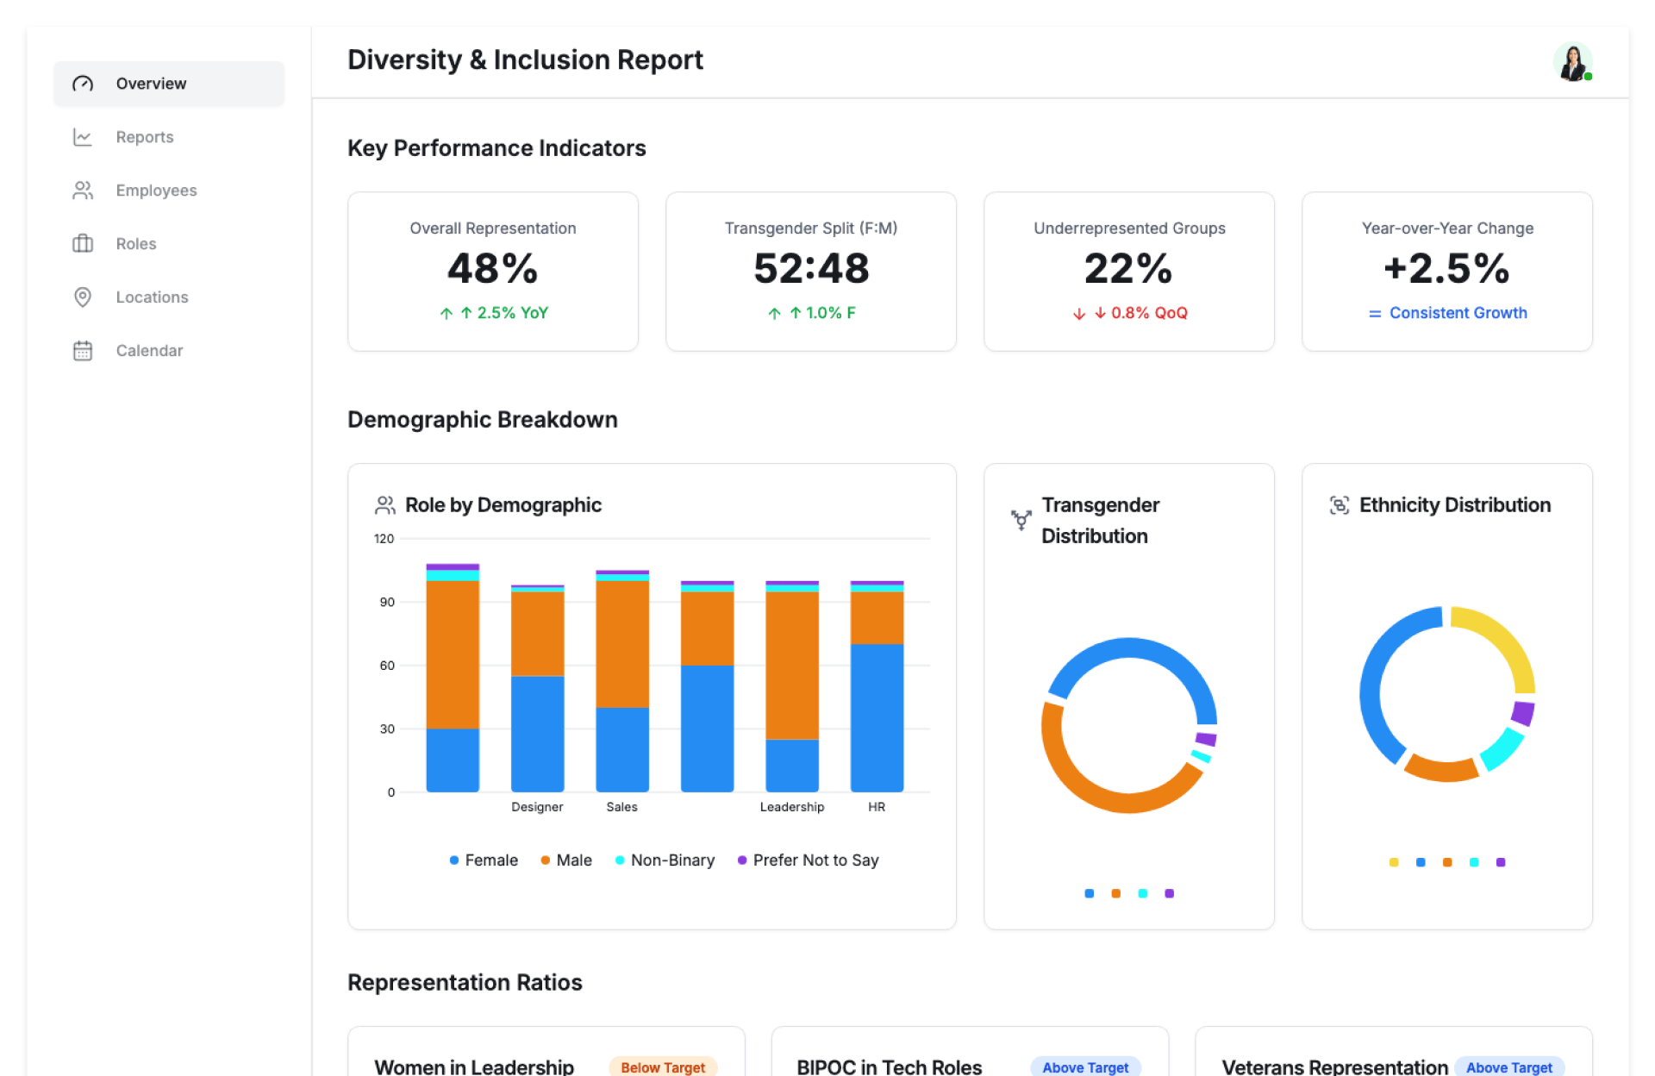
Task: Click the Overall Representation KPI card
Action: tap(493, 271)
